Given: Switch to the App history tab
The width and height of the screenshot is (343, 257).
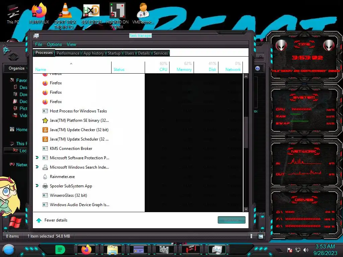Looking at the screenshot, I should 93,53.
